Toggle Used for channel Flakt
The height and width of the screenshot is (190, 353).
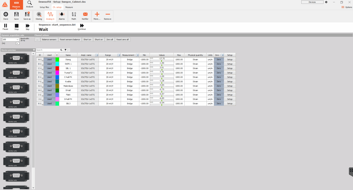49,95
